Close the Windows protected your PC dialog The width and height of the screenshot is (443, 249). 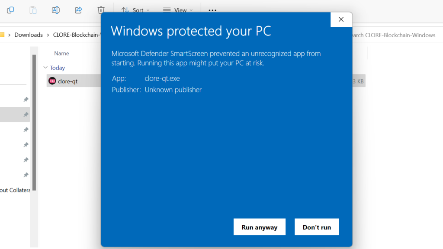click(341, 19)
